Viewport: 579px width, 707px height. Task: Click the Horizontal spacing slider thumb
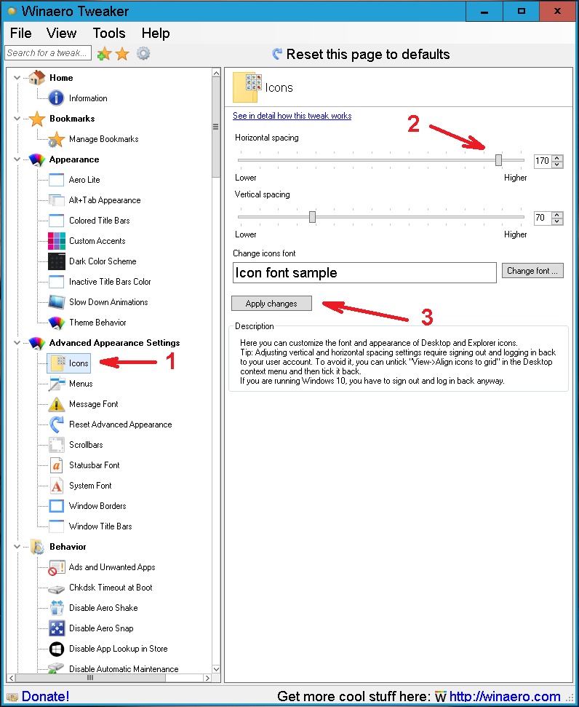point(498,159)
